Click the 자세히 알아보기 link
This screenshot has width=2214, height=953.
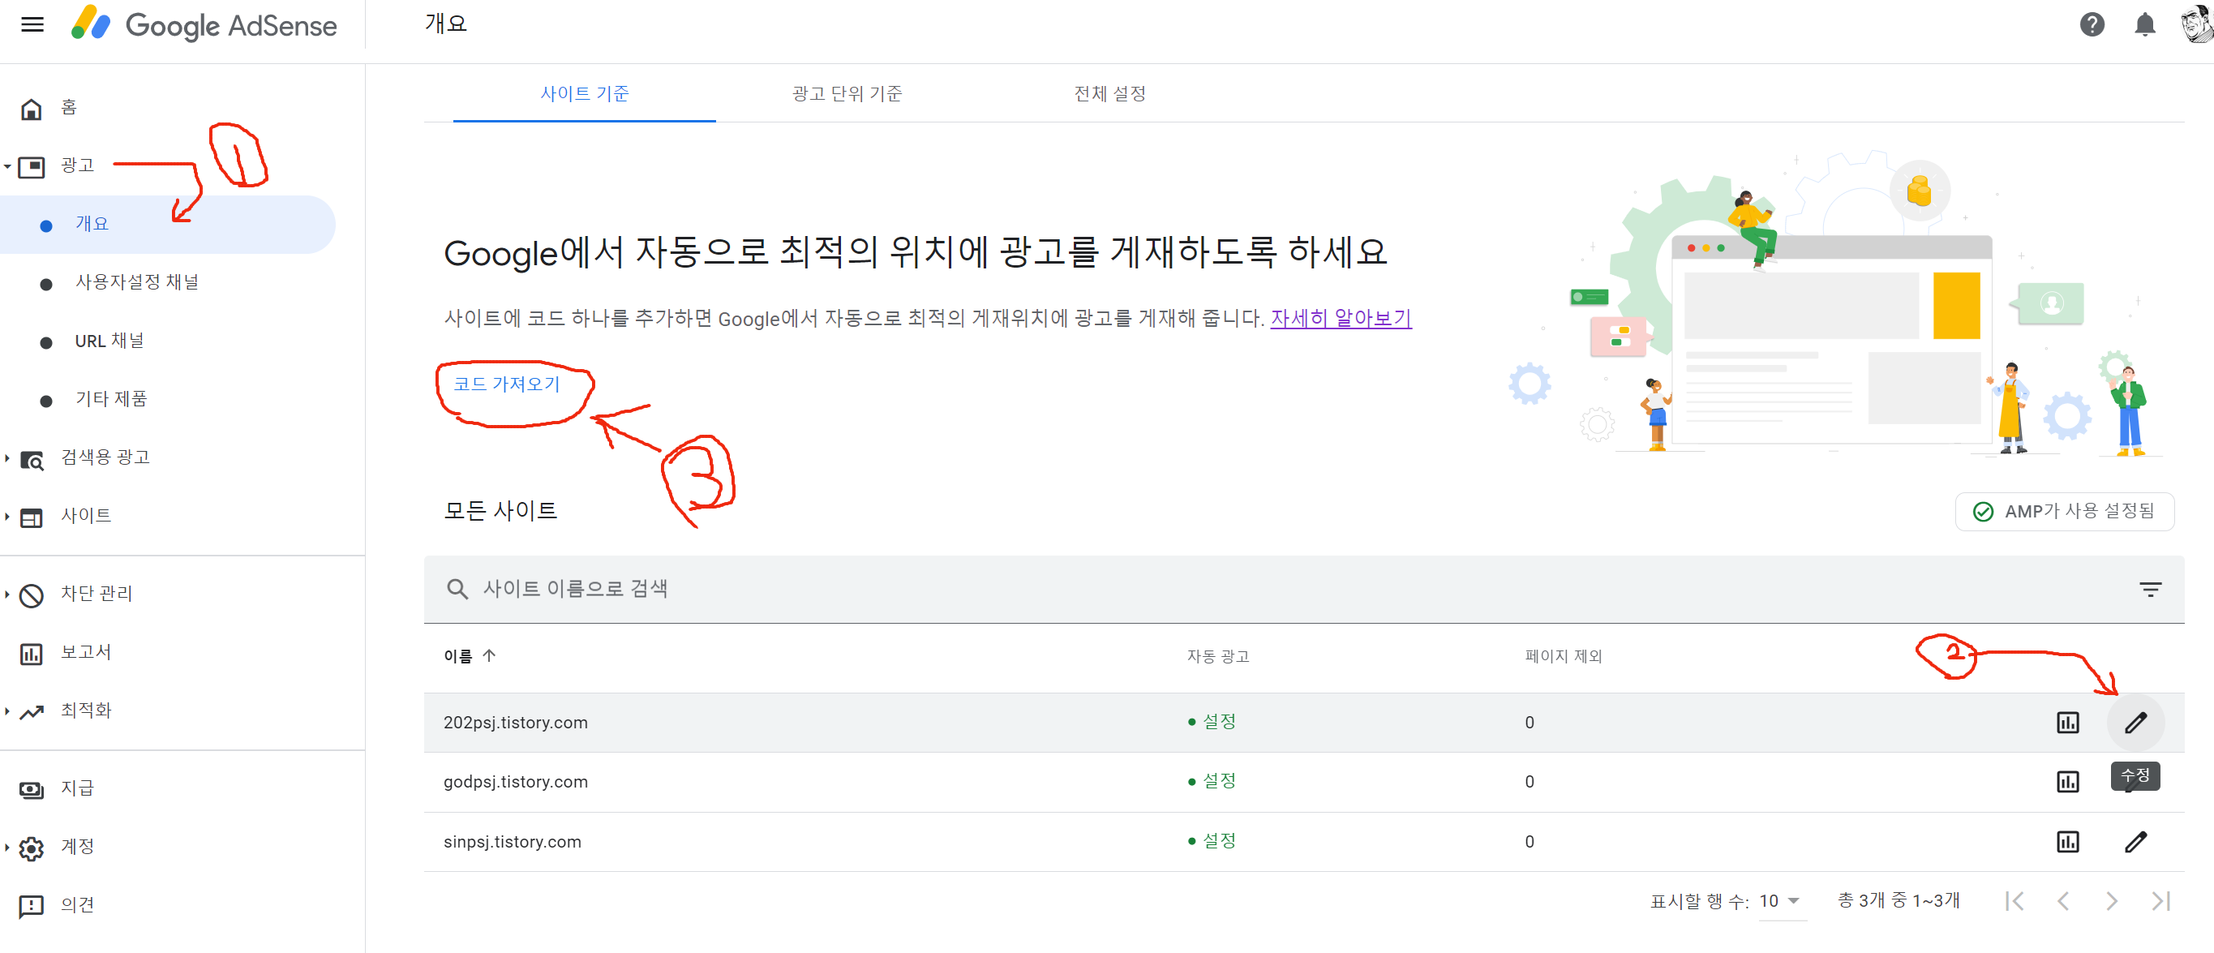click(x=1341, y=319)
